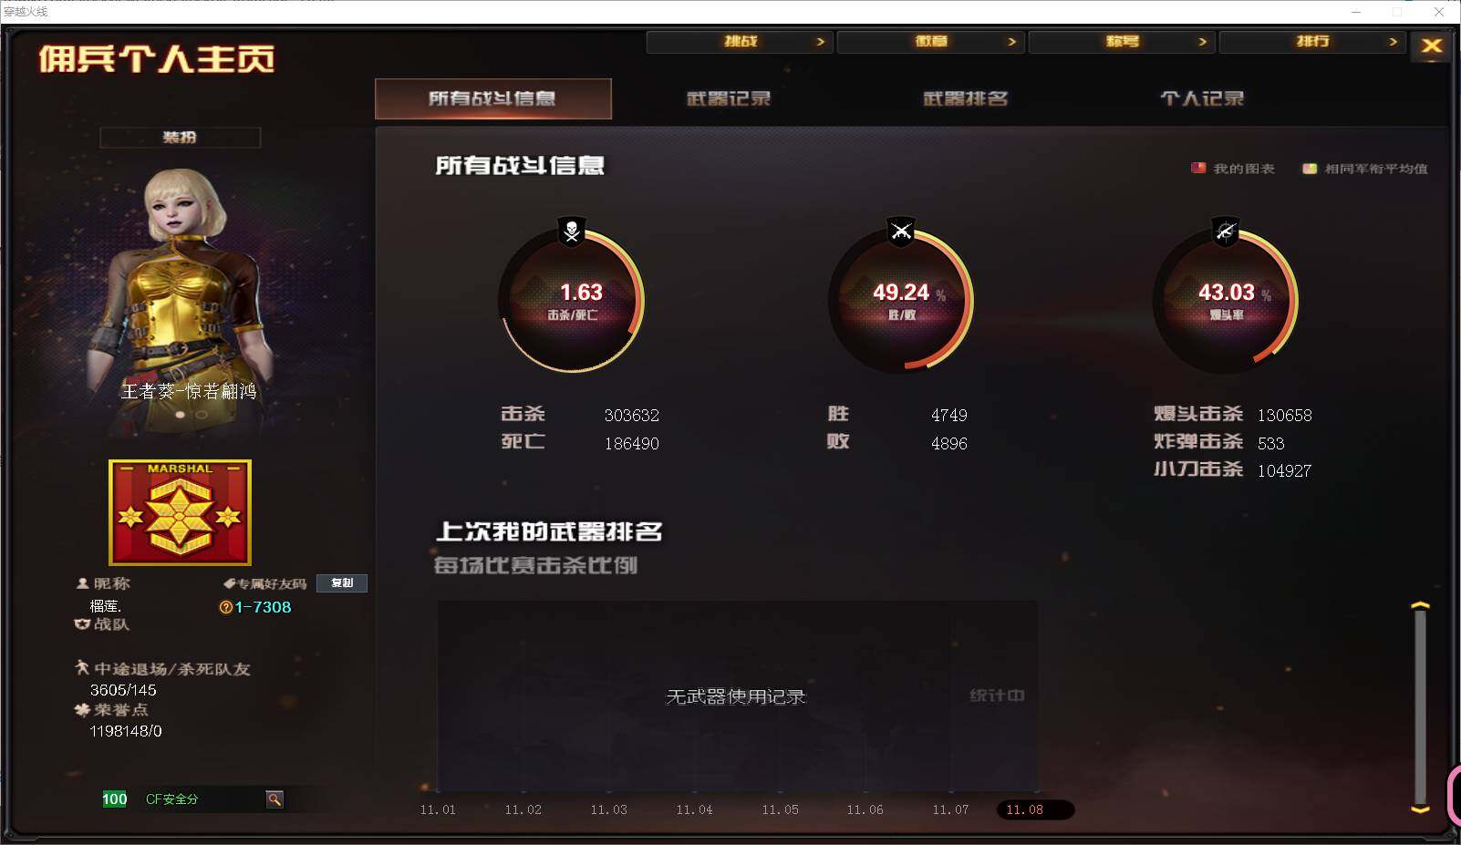Image resolution: width=1461 pixels, height=845 pixels.
Task: Open the 装扮 outfit button
Action: tap(180, 138)
